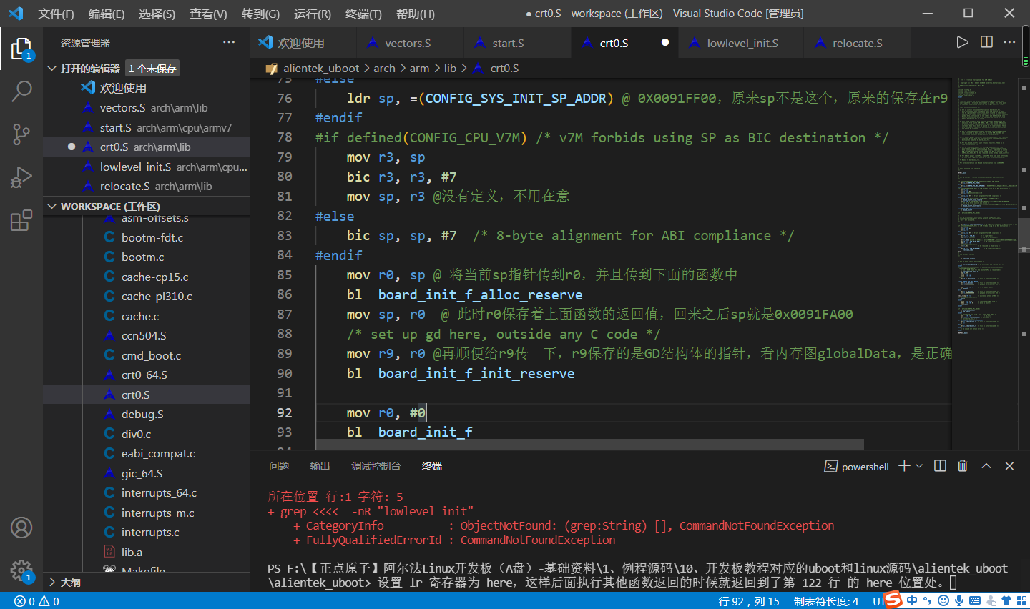This screenshot has width=1030, height=609.
Task: Open the Search view icon
Action: coord(21,91)
